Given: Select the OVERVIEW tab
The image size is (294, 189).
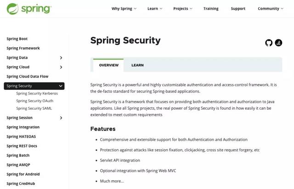Looking at the screenshot, I should click(x=109, y=65).
